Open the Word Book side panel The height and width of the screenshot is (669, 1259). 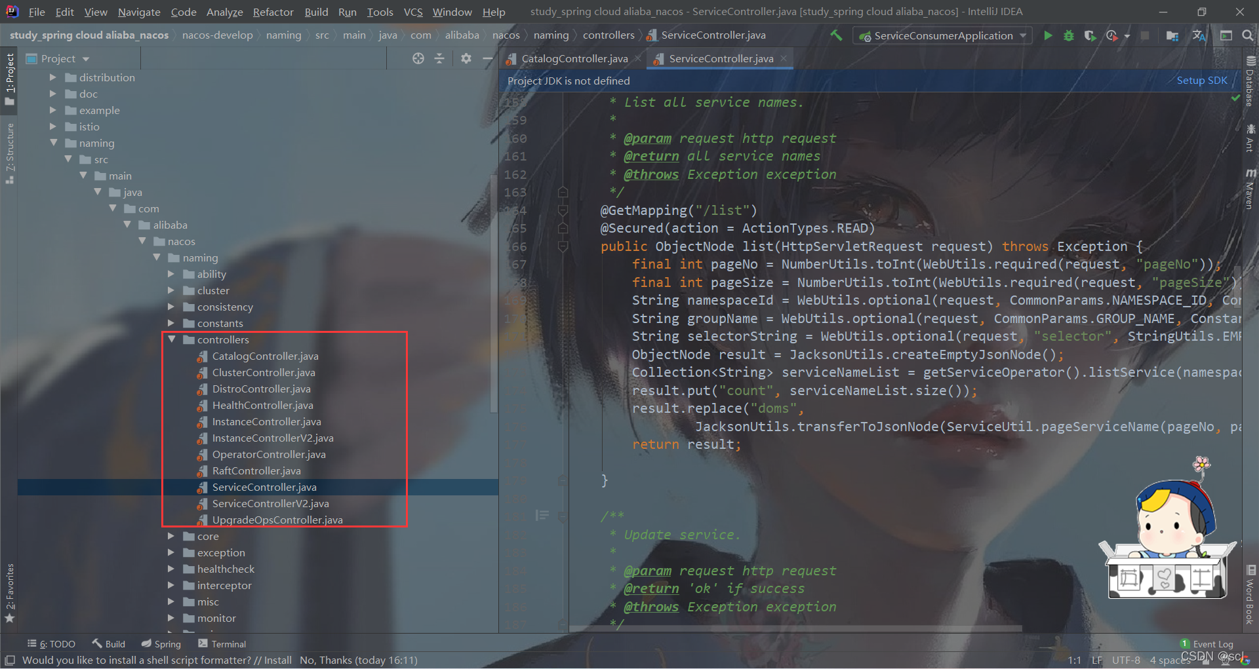1250,595
